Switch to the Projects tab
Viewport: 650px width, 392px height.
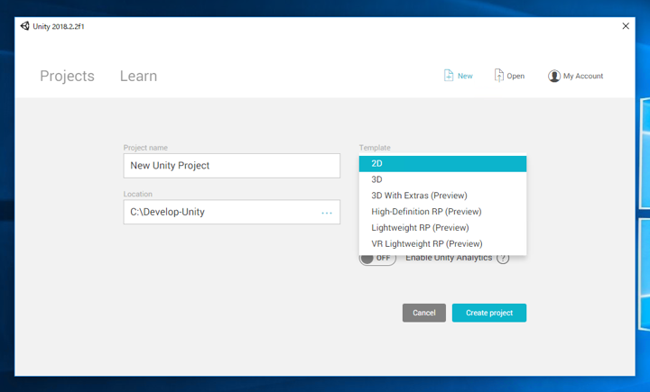click(67, 77)
